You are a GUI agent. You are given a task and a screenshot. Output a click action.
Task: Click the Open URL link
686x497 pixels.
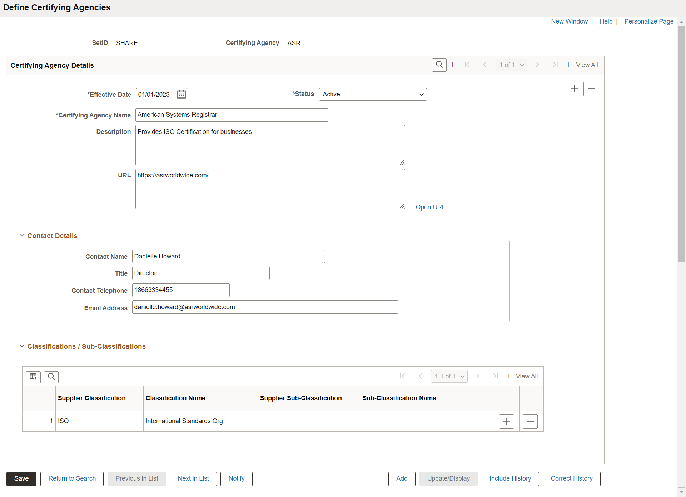click(430, 207)
